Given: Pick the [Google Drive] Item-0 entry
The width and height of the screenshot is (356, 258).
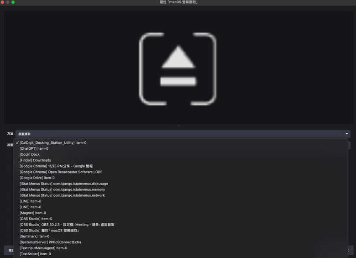Looking at the screenshot, I should point(180,178).
